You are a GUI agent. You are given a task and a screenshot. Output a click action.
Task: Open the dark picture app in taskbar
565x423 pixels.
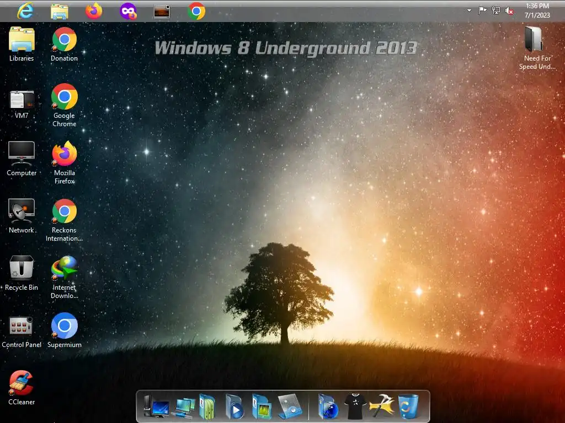click(162, 12)
